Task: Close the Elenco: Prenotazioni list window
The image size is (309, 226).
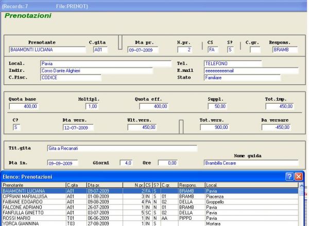Action: point(299,177)
